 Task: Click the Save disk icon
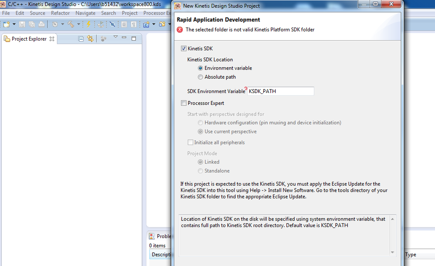tap(22, 24)
